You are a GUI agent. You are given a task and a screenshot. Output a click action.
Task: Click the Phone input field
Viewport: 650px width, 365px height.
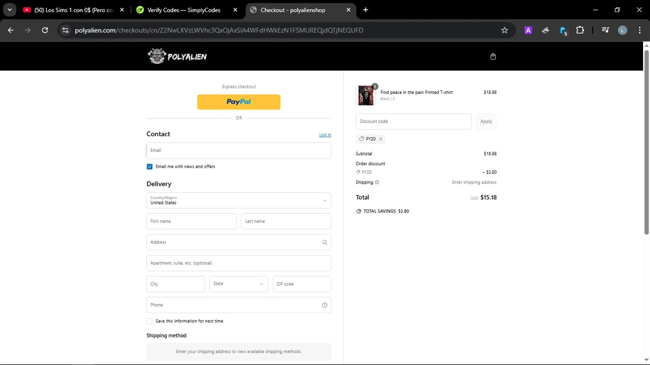239,305
